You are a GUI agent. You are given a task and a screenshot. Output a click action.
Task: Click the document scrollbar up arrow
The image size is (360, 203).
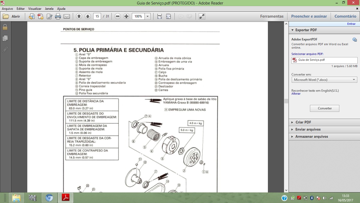tap(286, 24)
